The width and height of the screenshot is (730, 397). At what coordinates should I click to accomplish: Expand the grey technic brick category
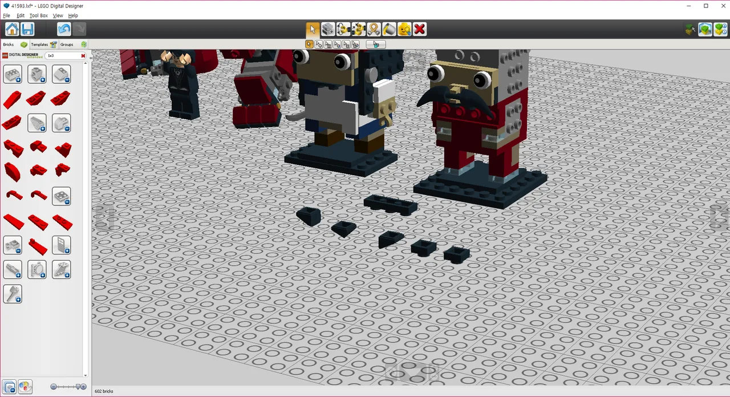click(37, 74)
